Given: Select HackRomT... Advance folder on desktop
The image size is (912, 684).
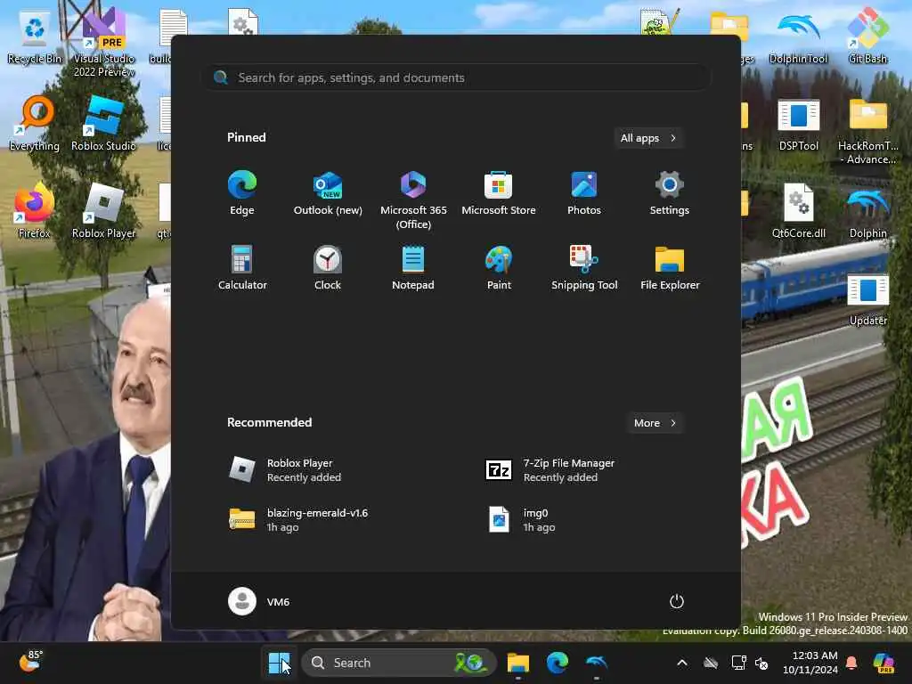Looking at the screenshot, I should 867,131.
